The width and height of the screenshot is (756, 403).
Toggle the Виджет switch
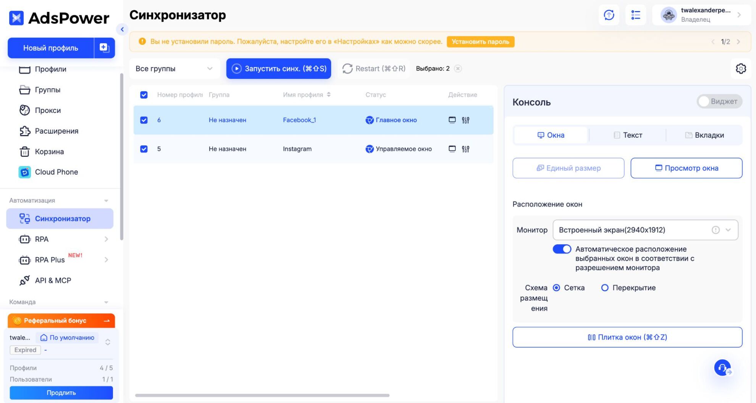[719, 102]
